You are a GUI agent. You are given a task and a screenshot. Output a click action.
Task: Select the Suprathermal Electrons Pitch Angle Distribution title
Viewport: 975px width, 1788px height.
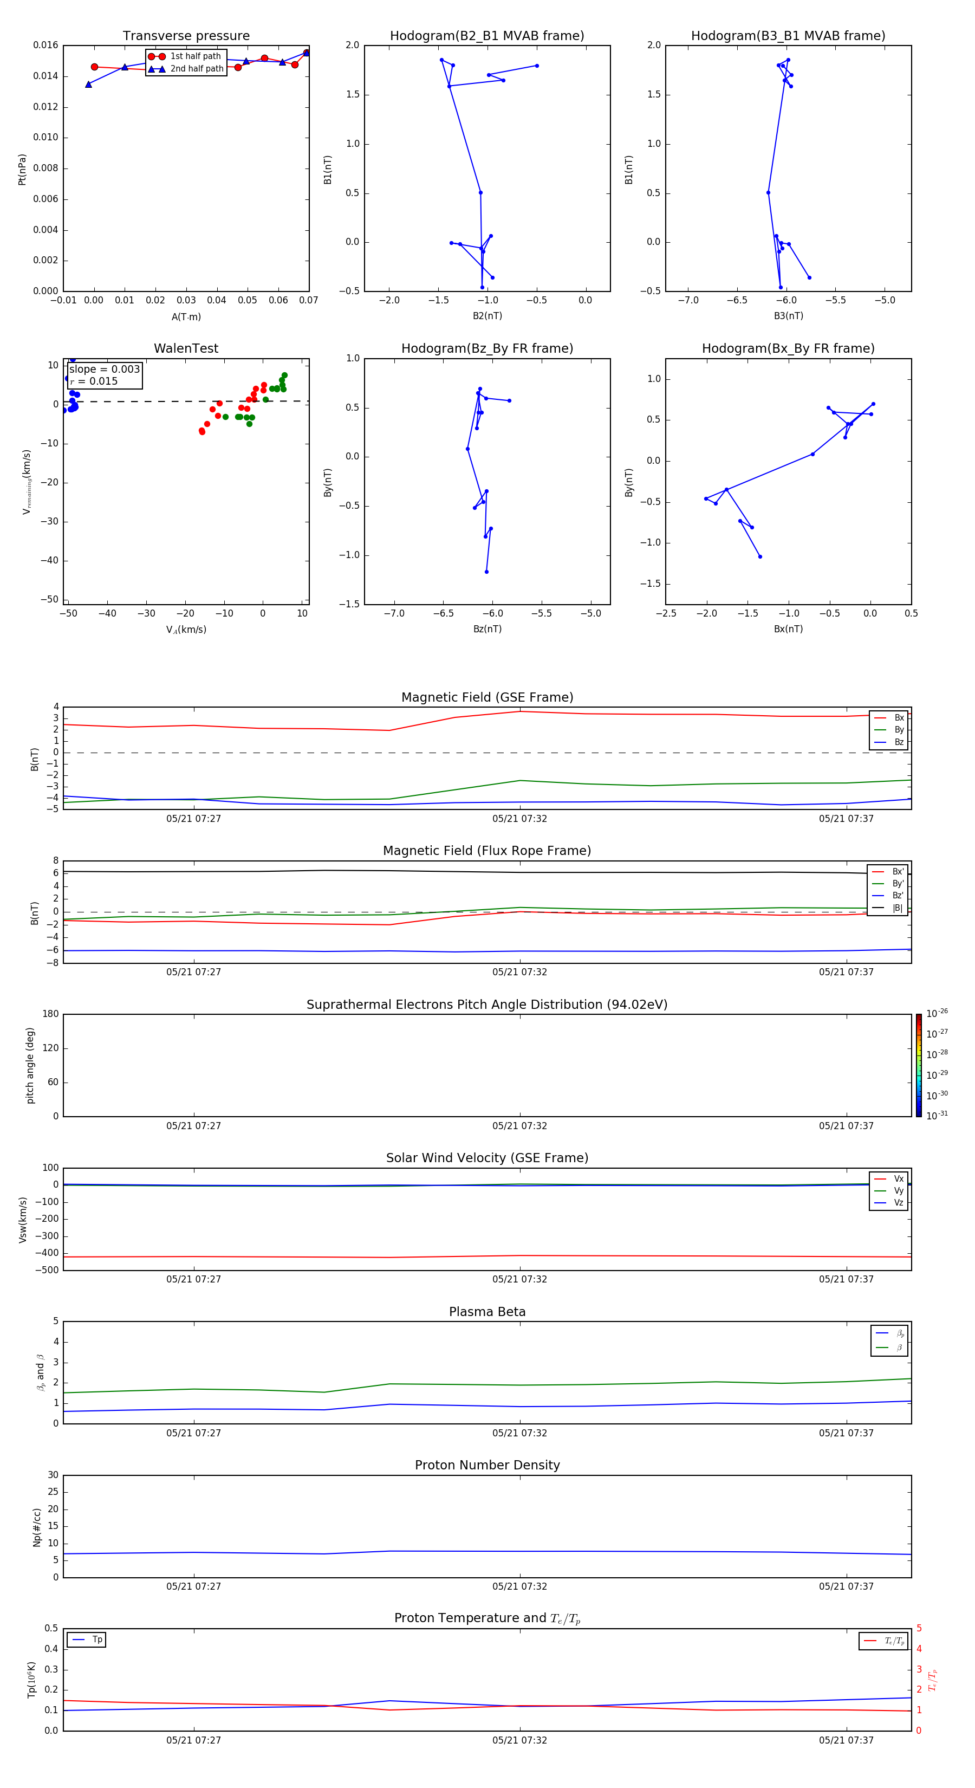click(x=487, y=1005)
